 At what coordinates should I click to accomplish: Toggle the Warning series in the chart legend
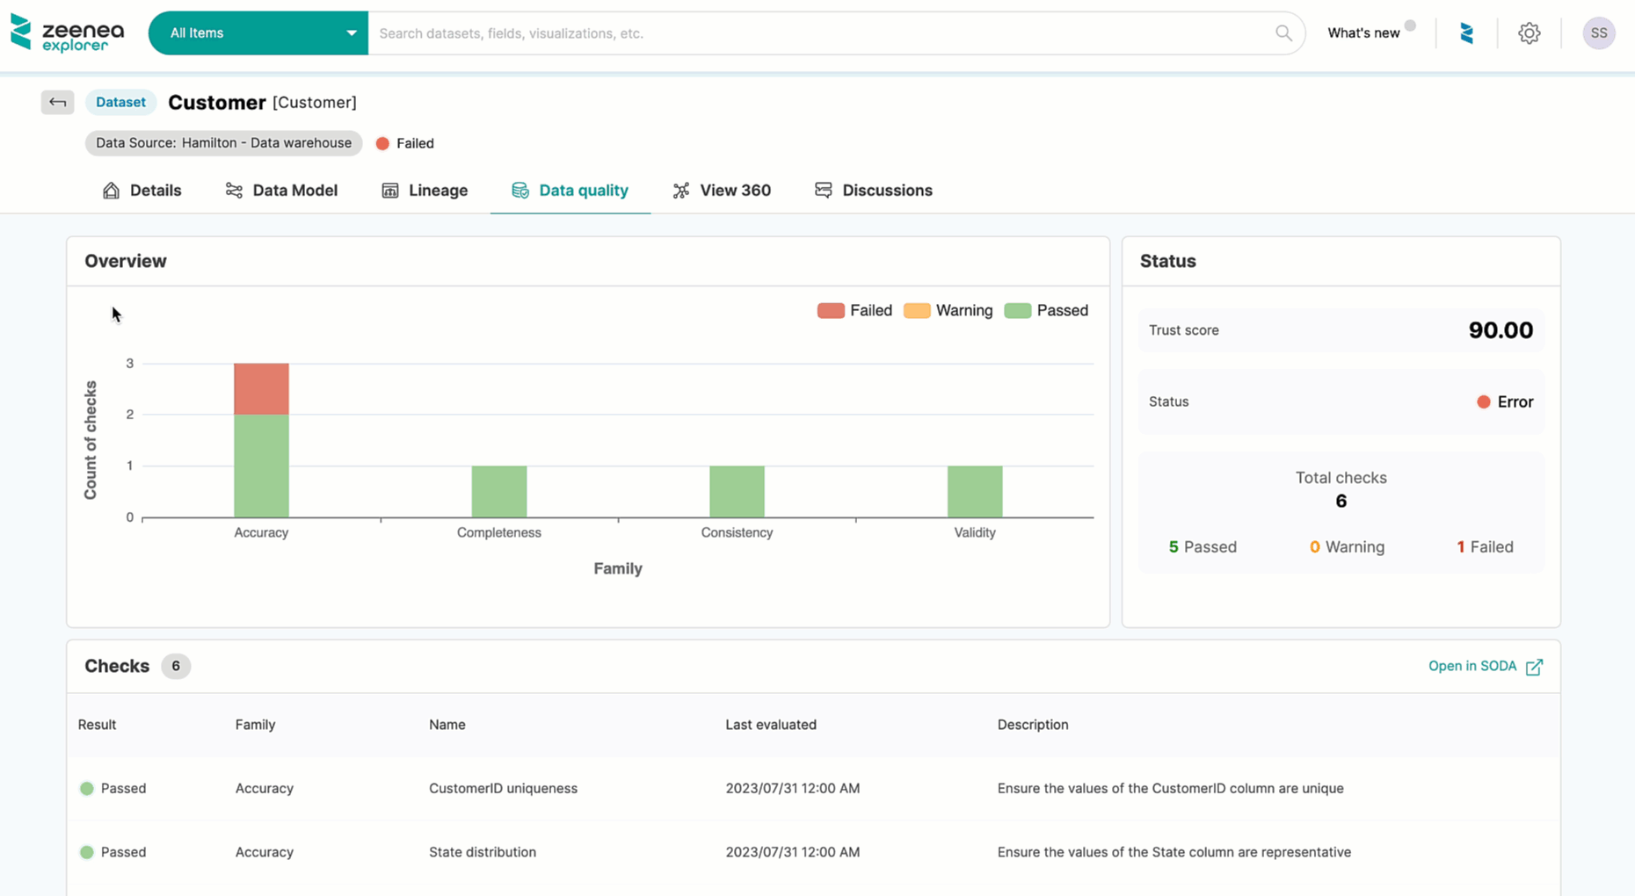click(x=948, y=310)
